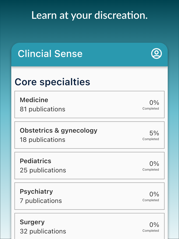Open Obstetrics & gynecology publications
The width and height of the screenshot is (179, 239).
pyautogui.click(x=89, y=135)
